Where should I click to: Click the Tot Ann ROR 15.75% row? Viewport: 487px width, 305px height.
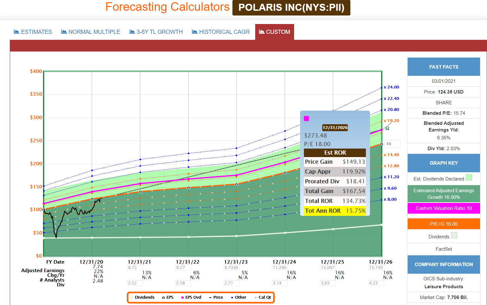[335, 211]
